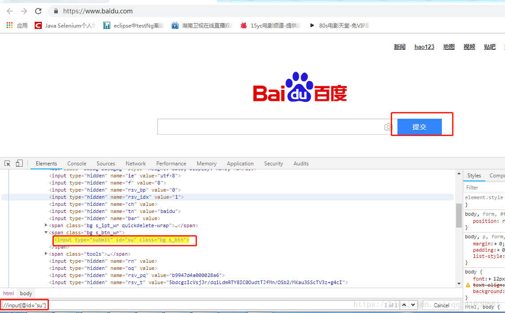The height and width of the screenshot is (313, 505).
Task: Select the hidden input name="ie" row
Action: pyautogui.click(x=115, y=176)
